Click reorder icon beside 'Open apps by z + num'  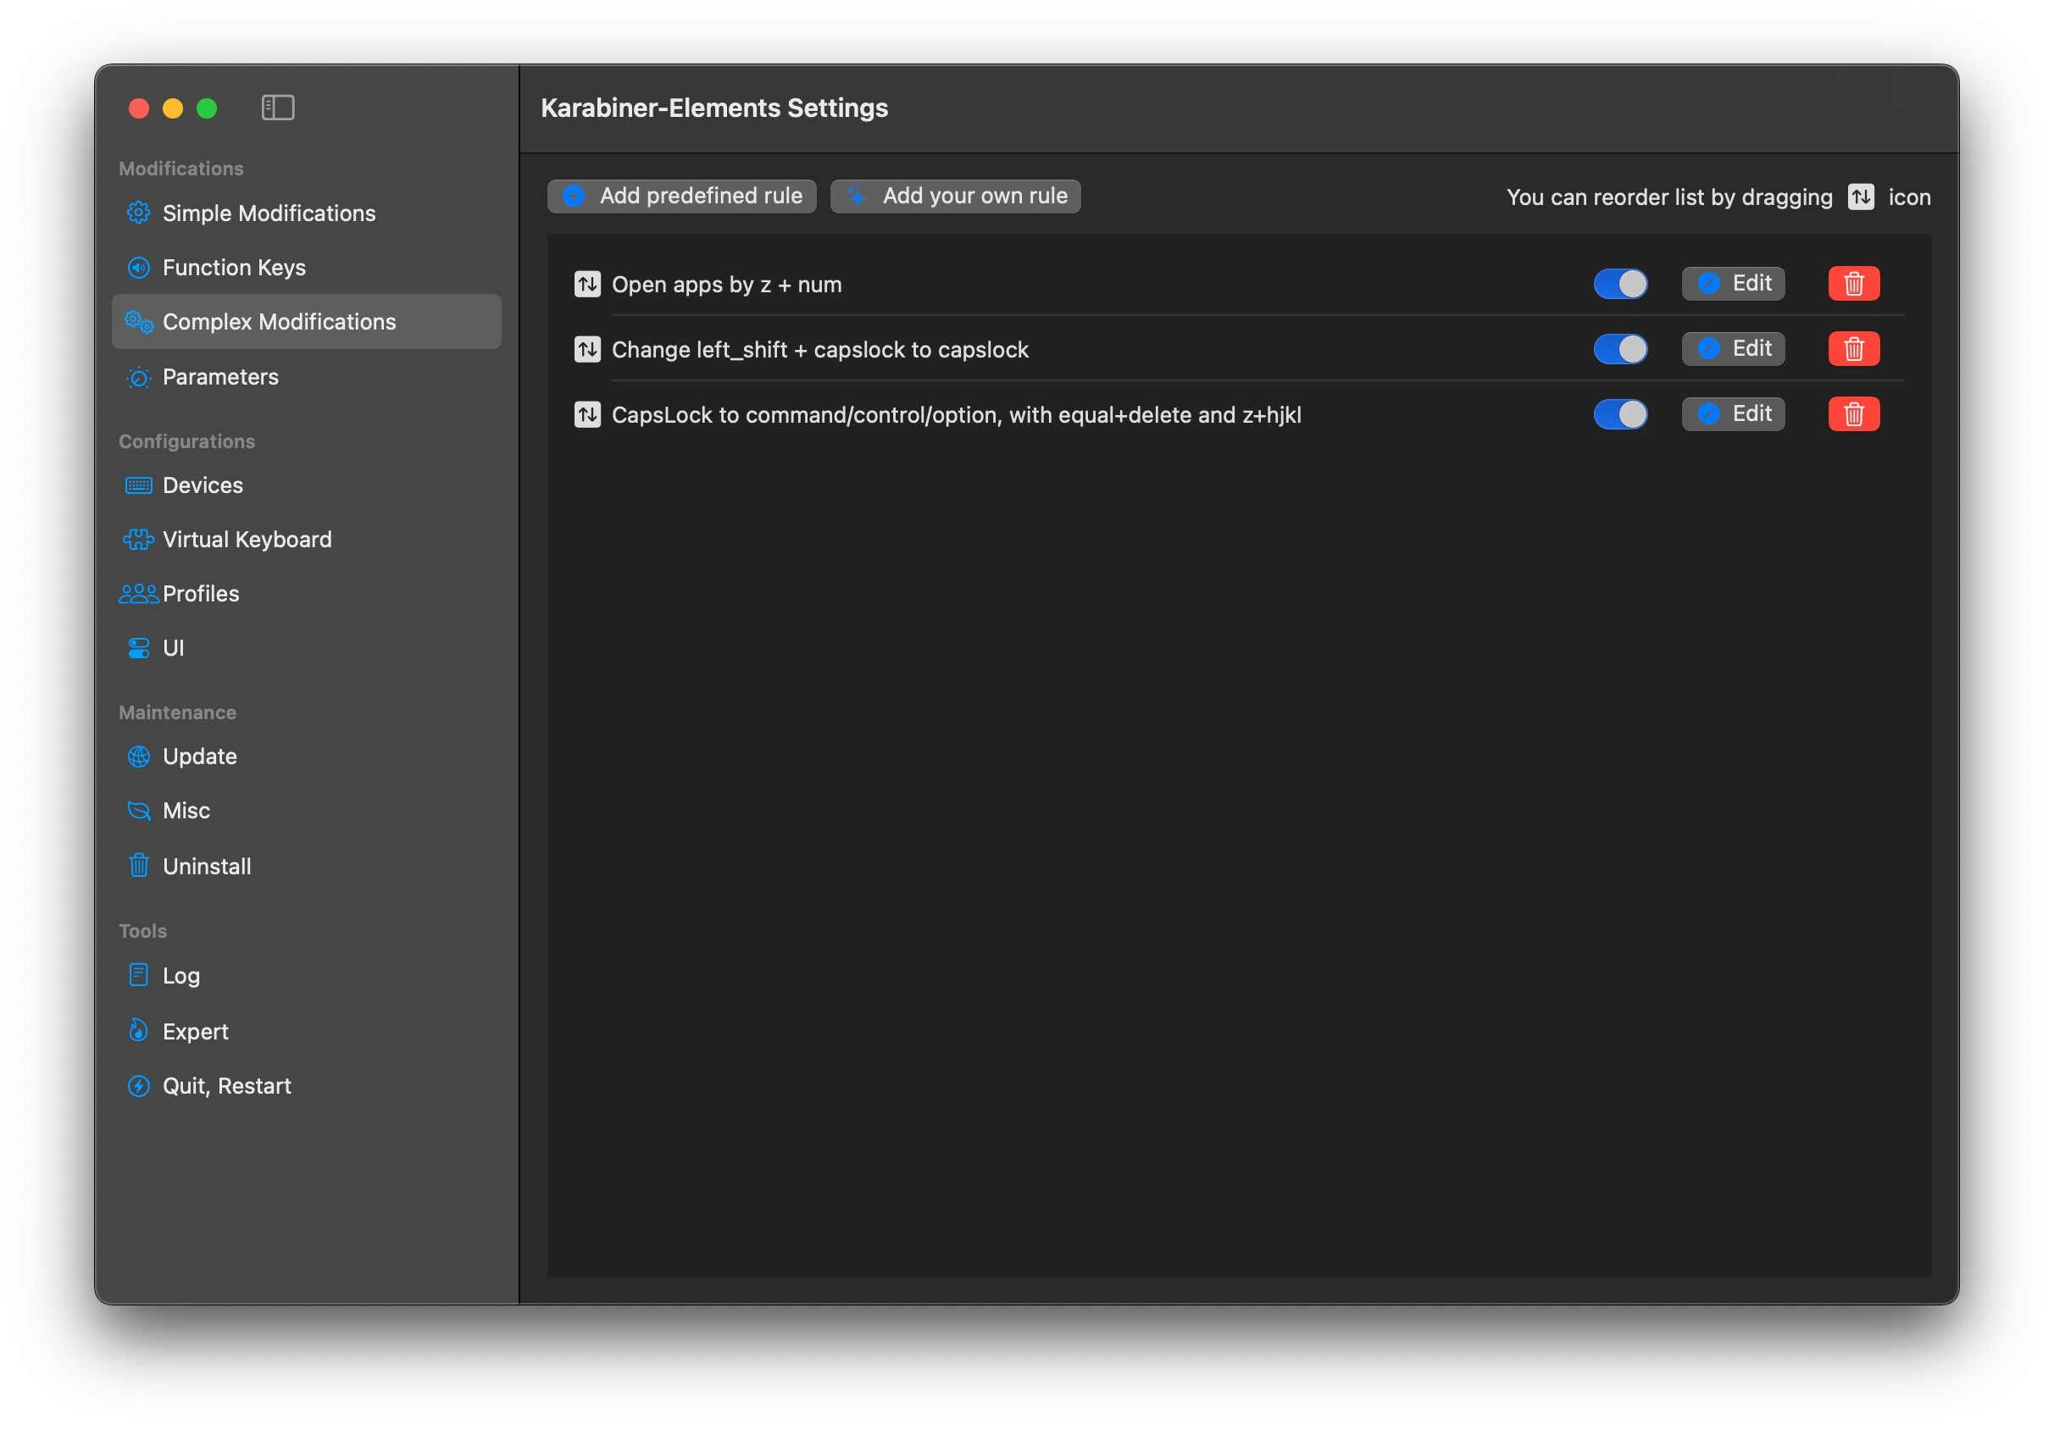point(587,285)
